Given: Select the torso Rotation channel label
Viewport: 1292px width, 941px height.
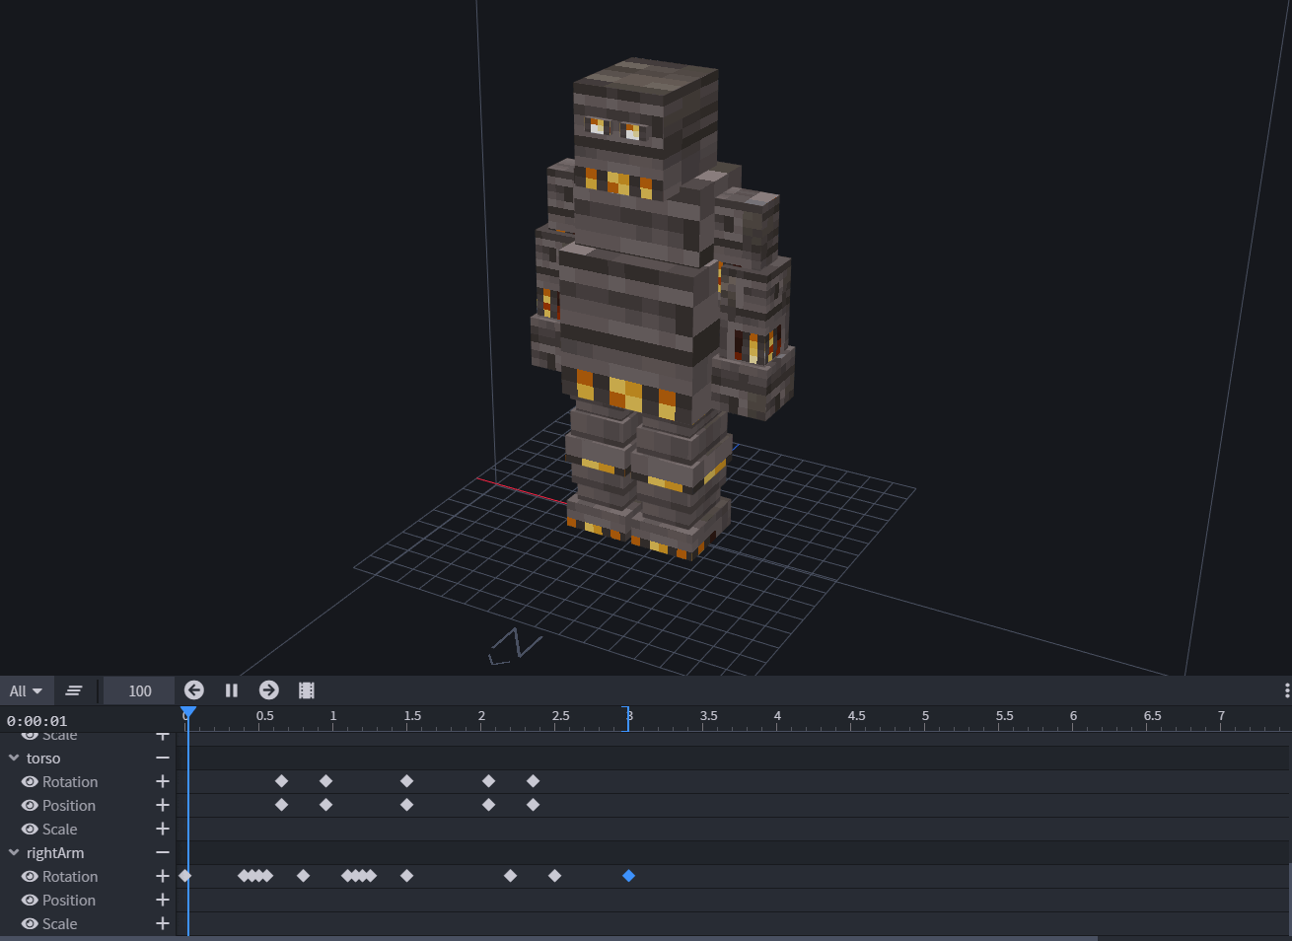Looking at the screenshot, I should coord(70,782).
